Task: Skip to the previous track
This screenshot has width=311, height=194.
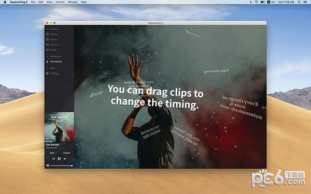Action: click(53, 159)
